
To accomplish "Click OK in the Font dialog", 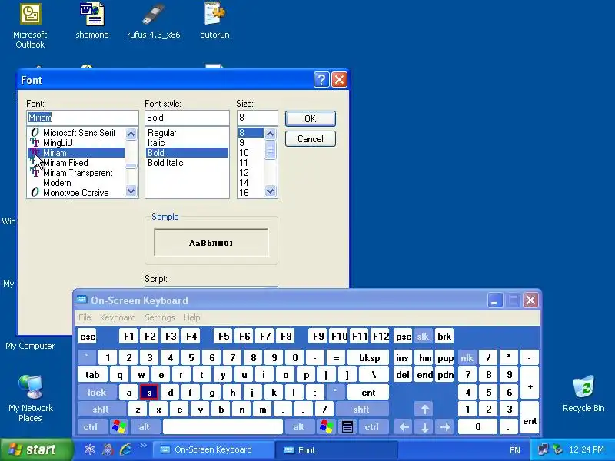I will (311, 118).
